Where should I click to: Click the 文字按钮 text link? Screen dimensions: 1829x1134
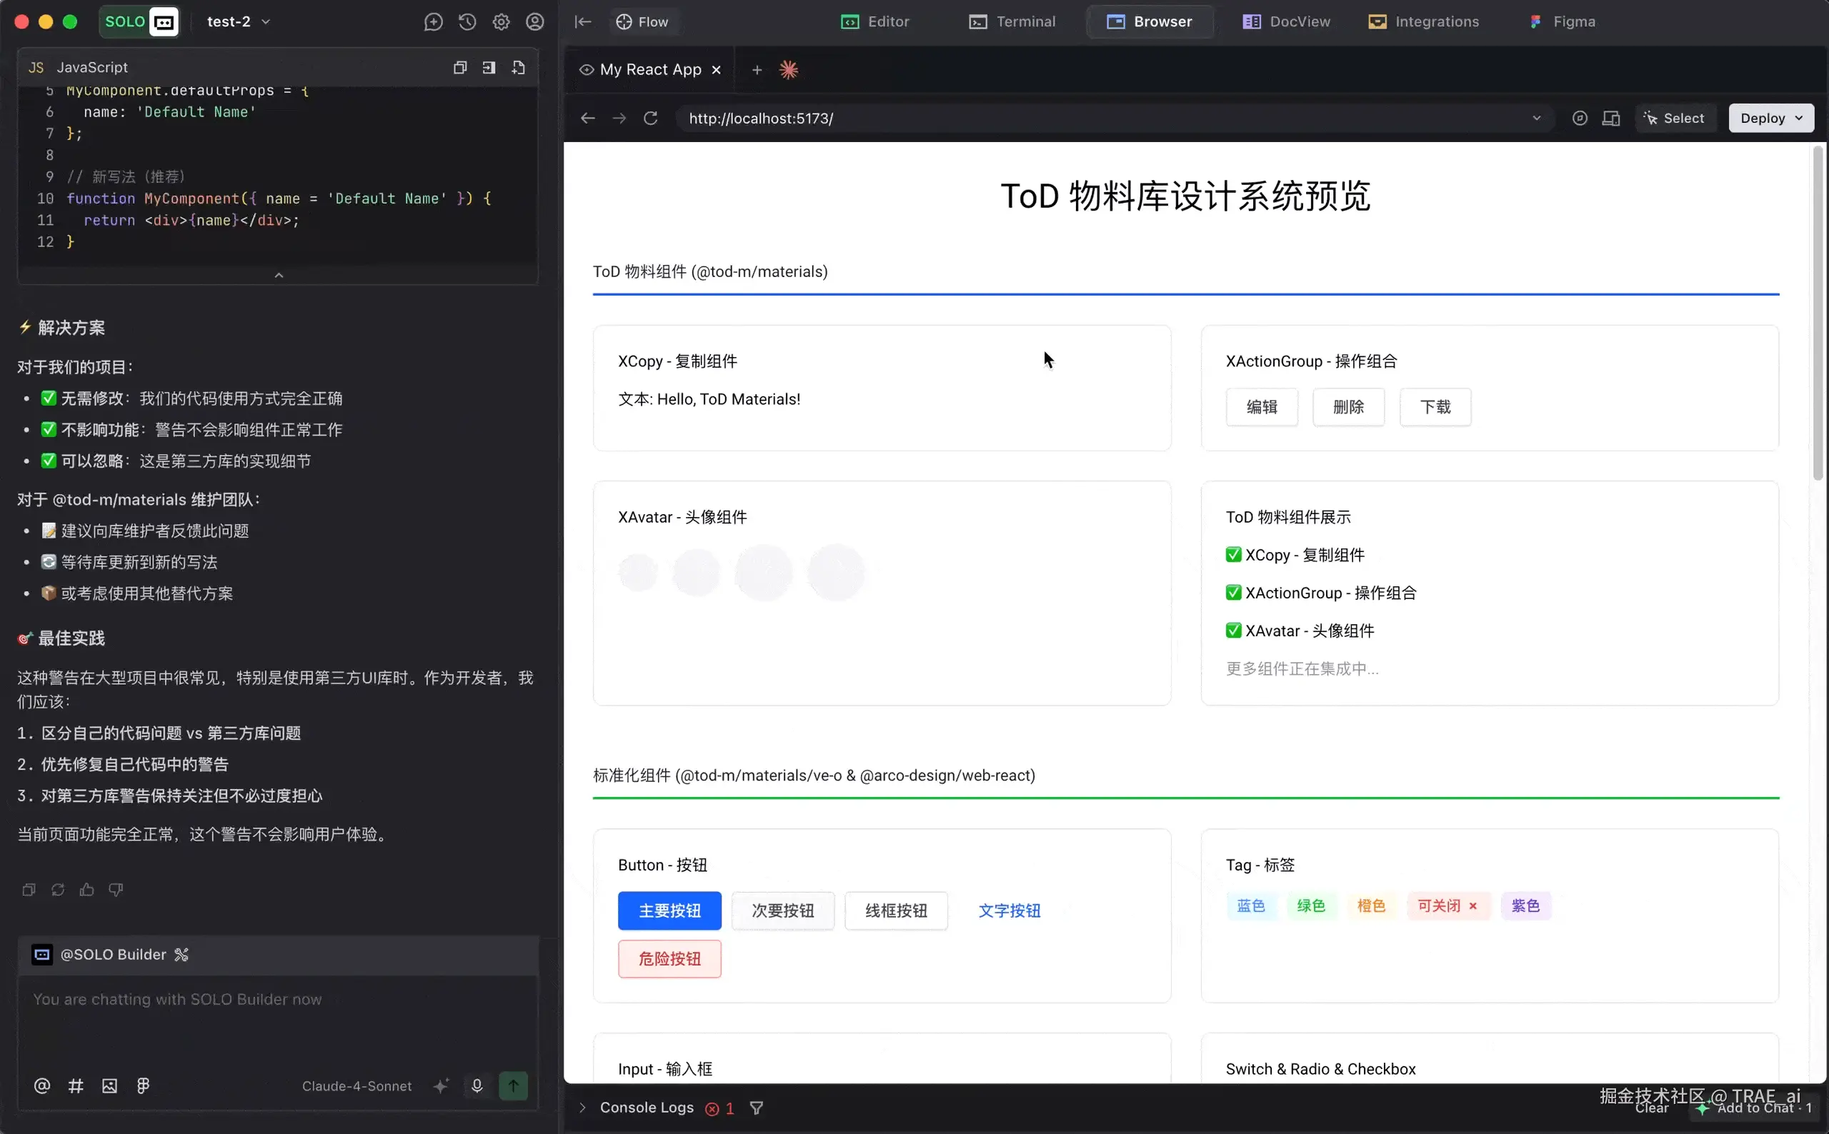[1009, 910]
